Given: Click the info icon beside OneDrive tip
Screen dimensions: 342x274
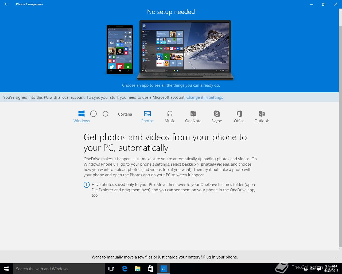Looking at the screenshot, I should click(x=87, y=185).
